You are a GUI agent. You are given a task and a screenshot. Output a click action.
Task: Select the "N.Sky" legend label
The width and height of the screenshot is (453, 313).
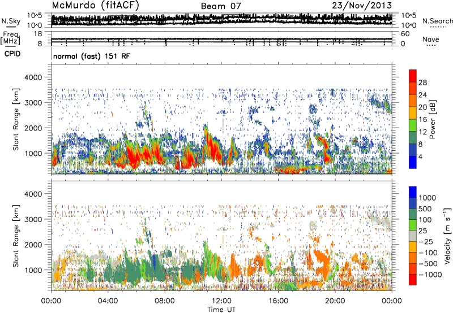tap(11, 21)
